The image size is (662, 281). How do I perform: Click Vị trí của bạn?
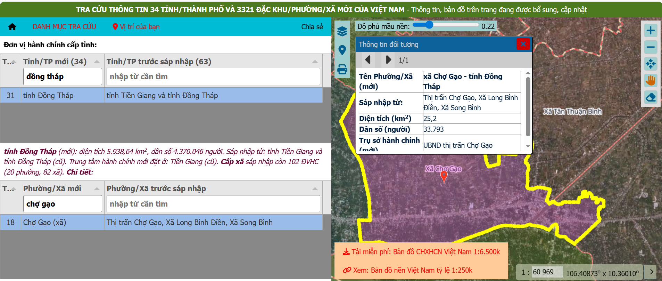pos(136,27)
